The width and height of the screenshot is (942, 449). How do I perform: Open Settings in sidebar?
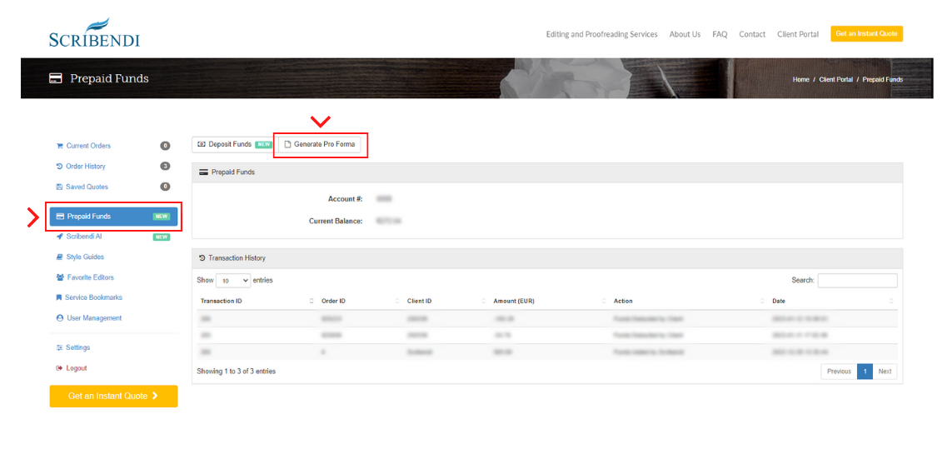(x=77, y=347)
